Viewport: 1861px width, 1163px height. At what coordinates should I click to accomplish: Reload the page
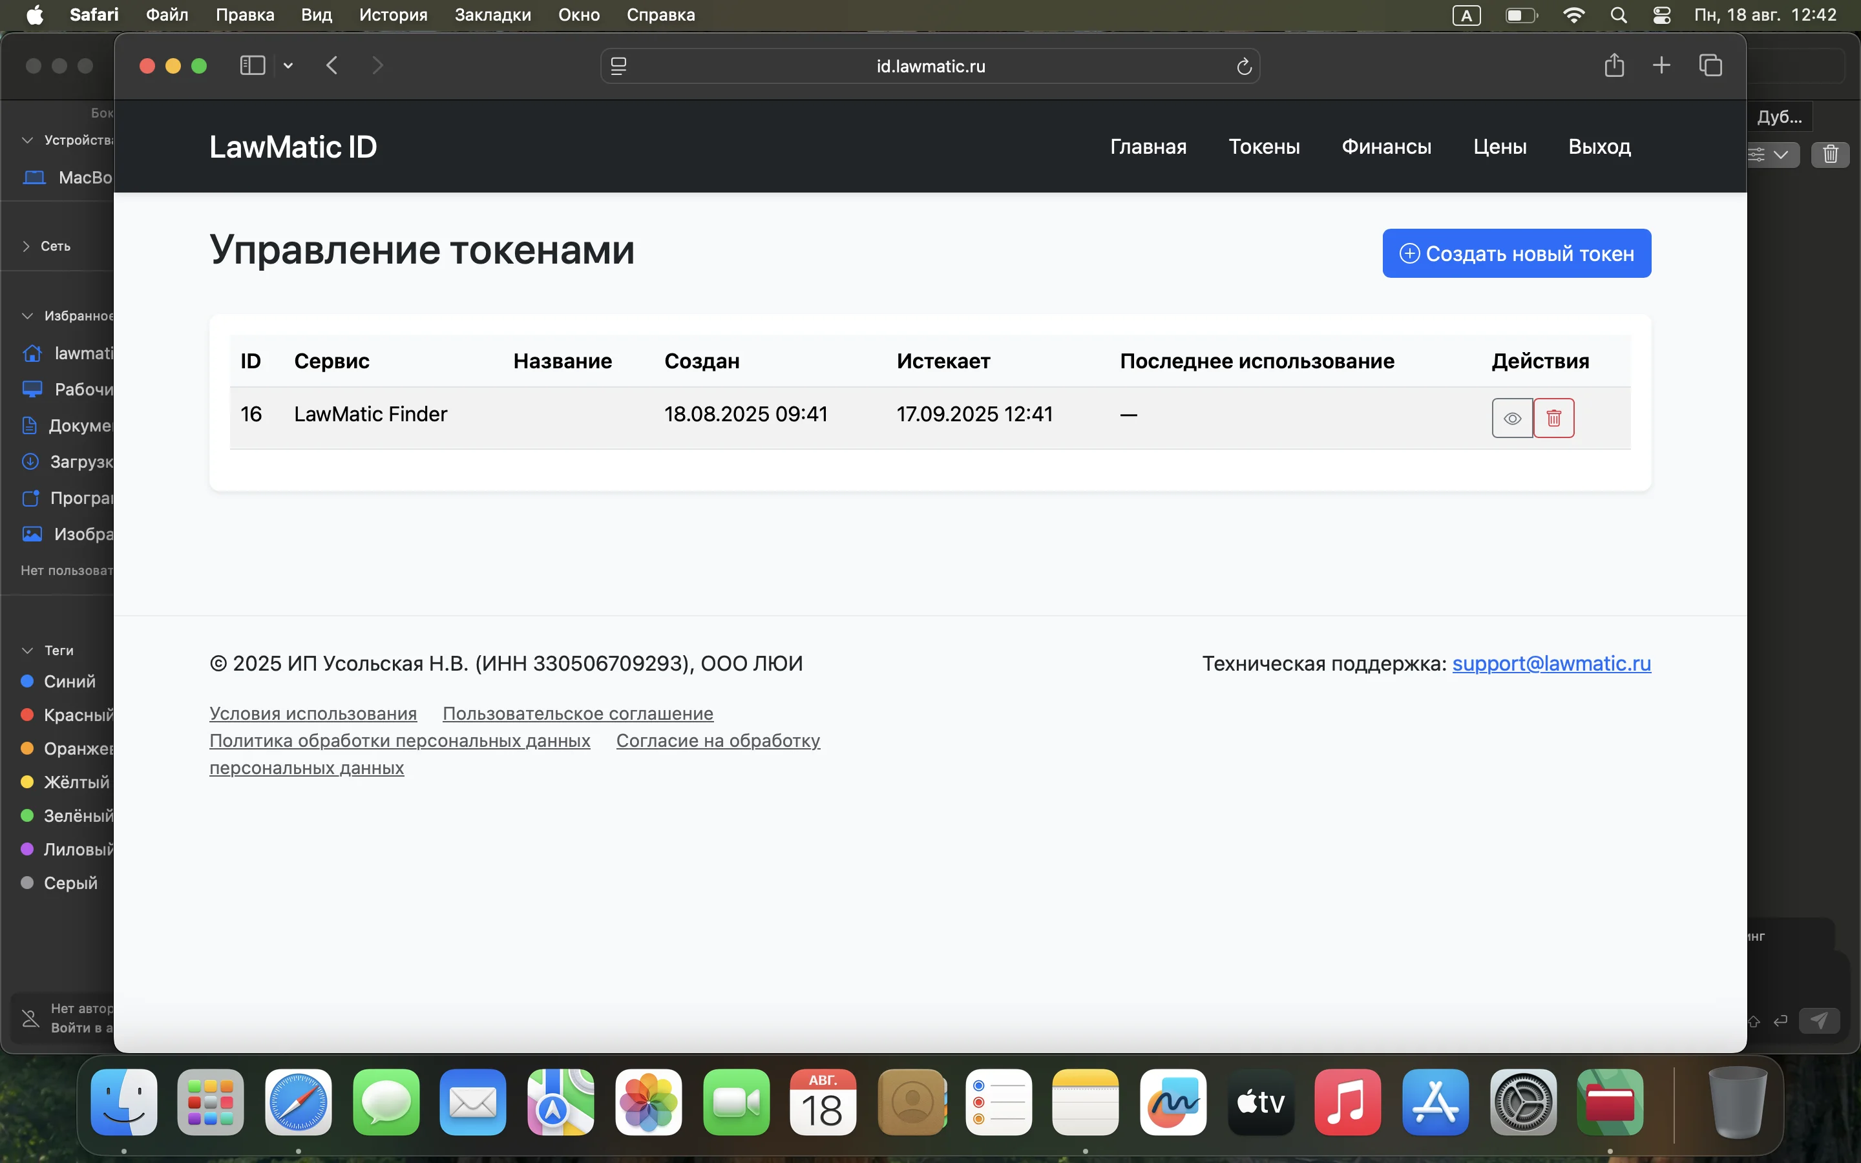click(1243, 66)
